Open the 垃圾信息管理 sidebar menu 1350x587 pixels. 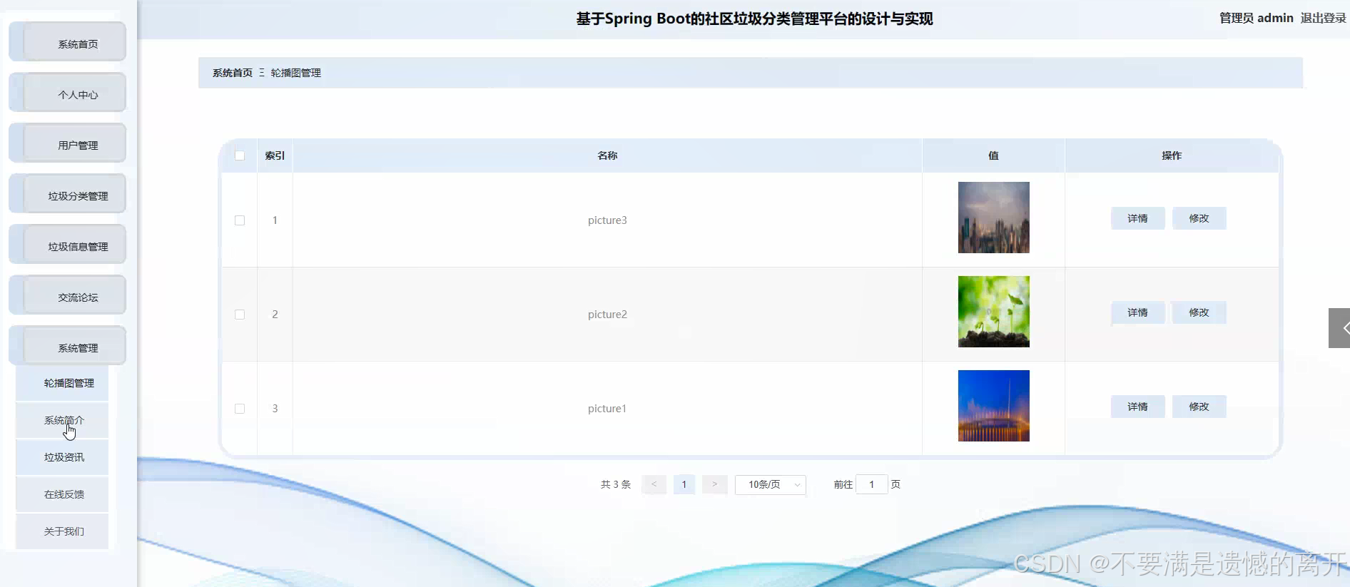pyautogui.click(x=68, y=245)
